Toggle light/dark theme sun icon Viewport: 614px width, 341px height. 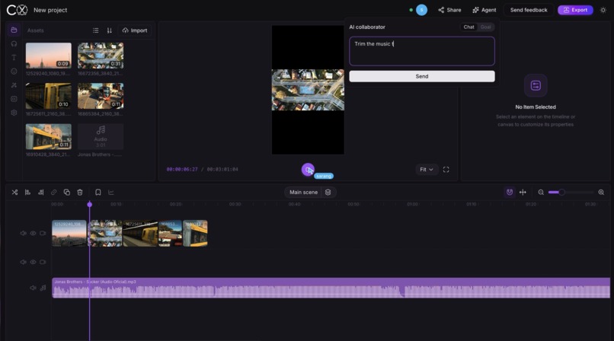pyautogui.click(x=603, y=10)
